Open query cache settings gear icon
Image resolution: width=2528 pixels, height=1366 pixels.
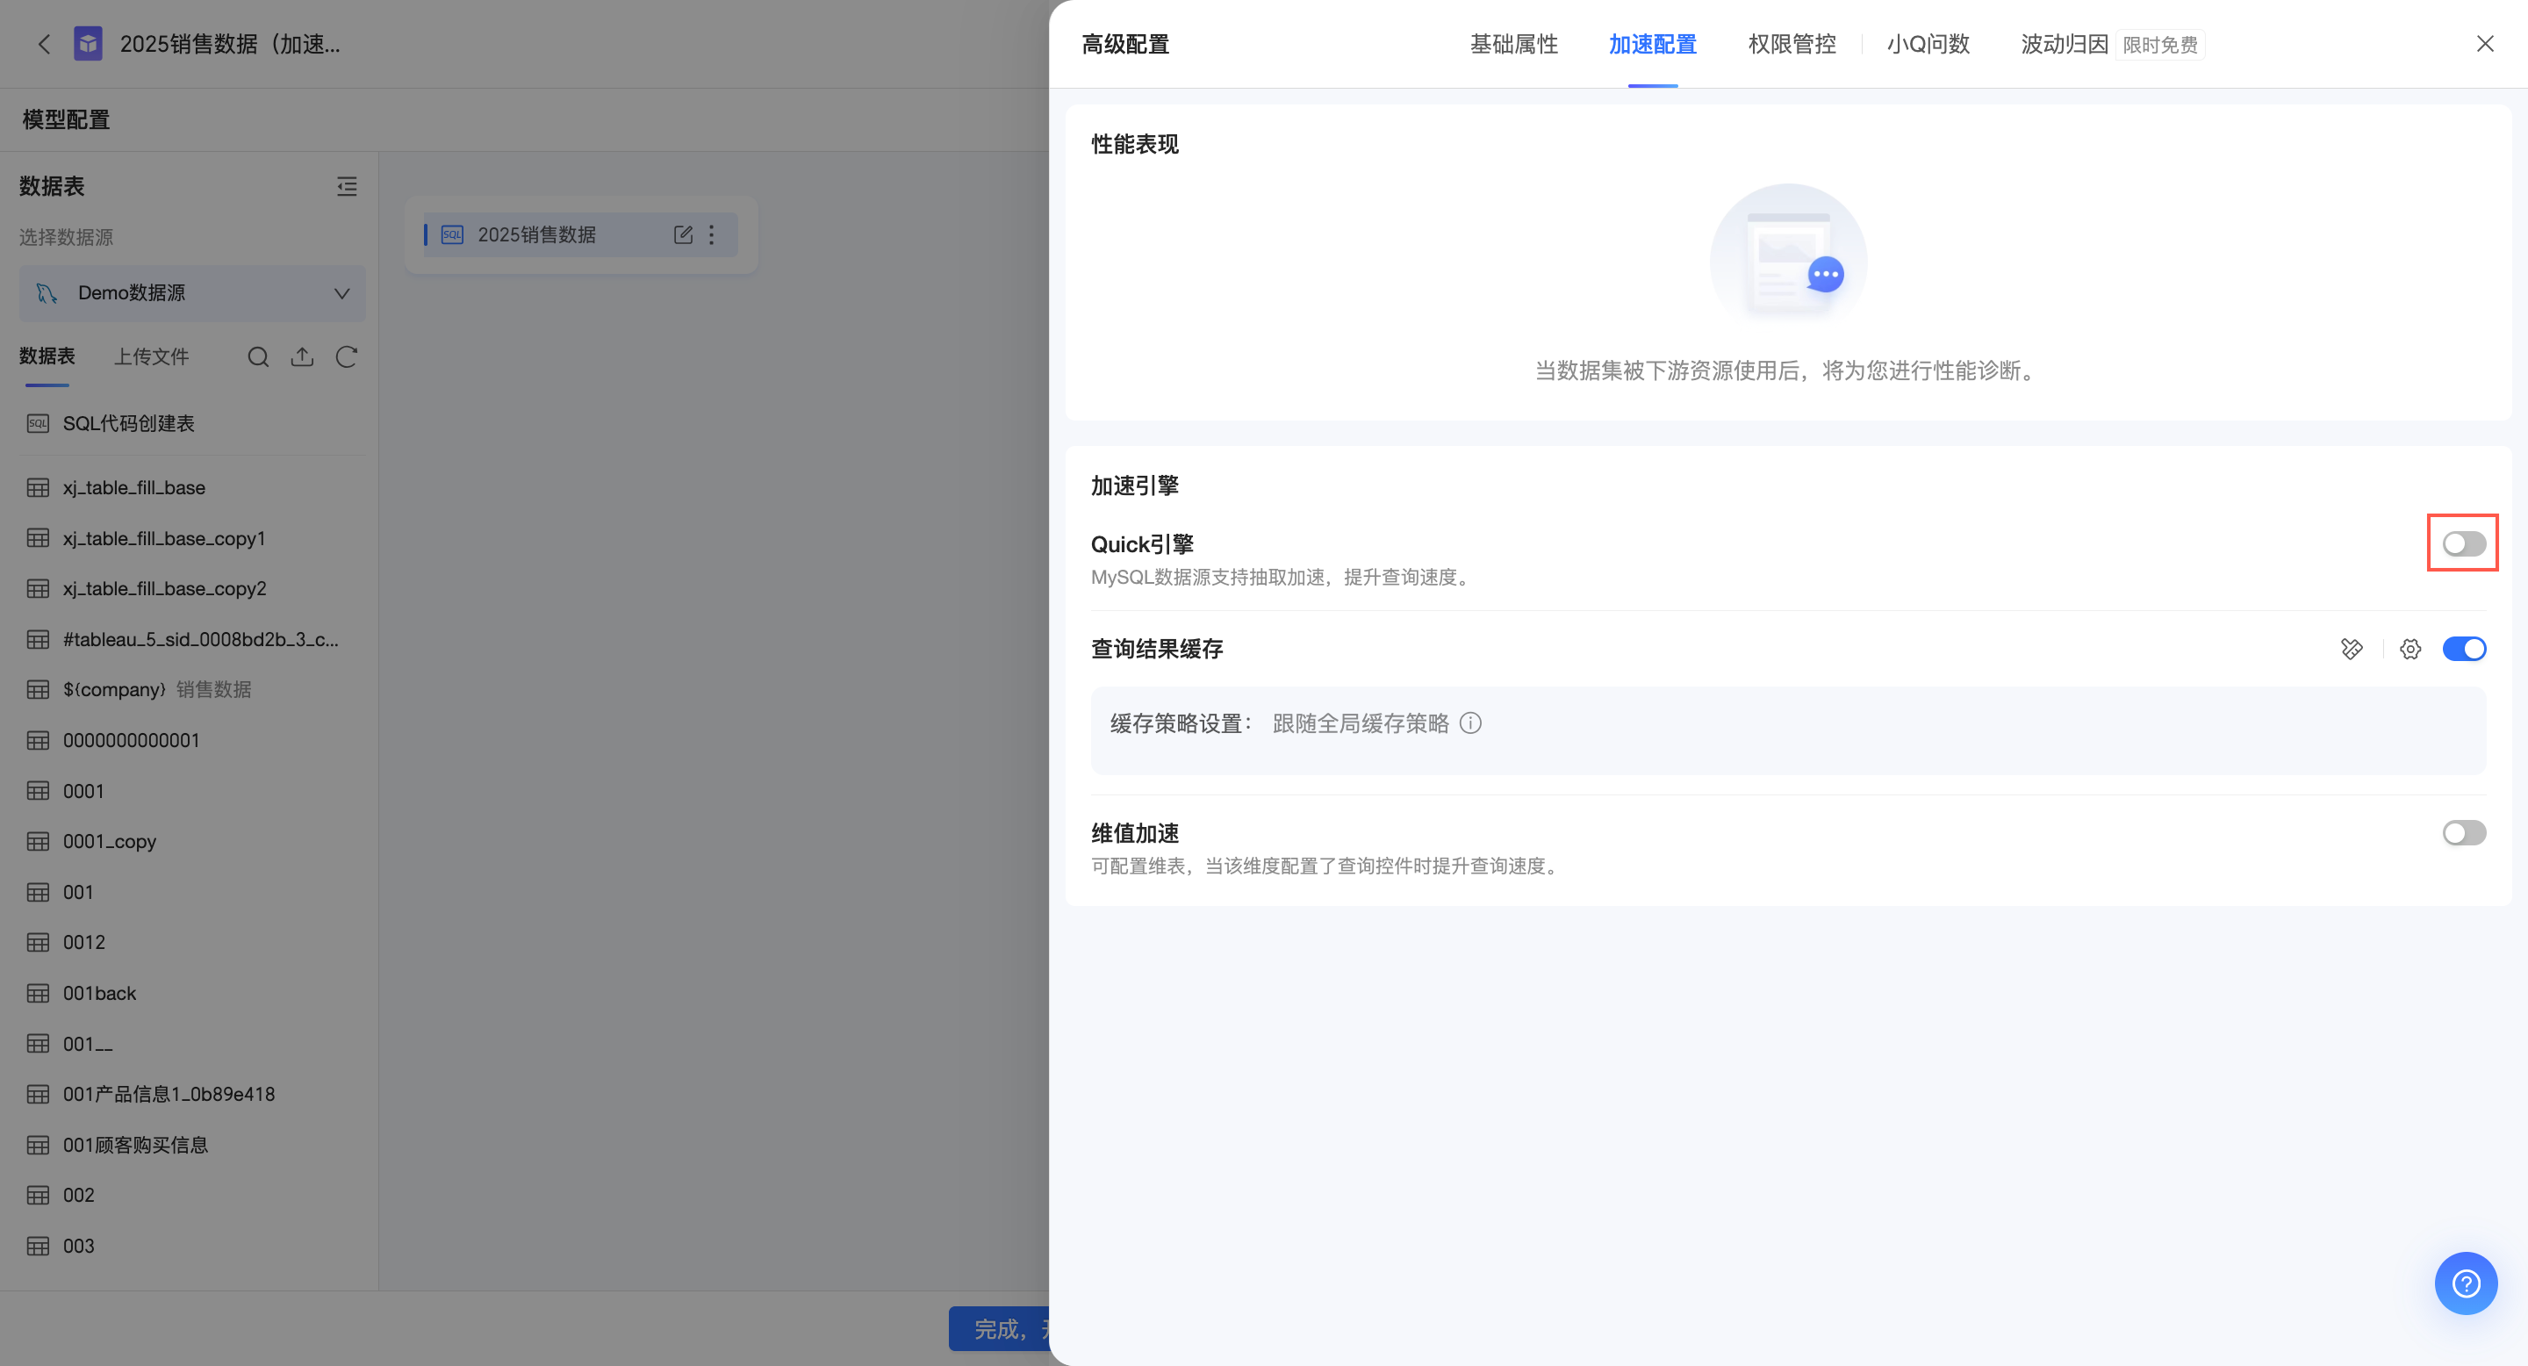coord(2410,649)
